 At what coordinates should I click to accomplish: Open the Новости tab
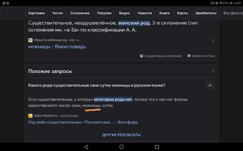pyautogui.click(x=145, y=13)
